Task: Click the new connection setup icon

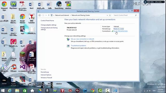Action: point(68,39)
